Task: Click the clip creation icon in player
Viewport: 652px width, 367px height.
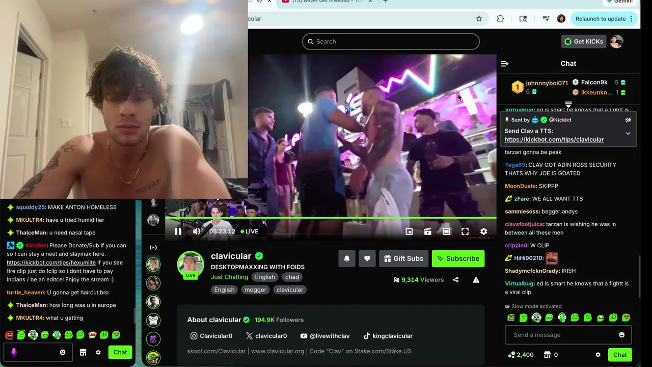Action: (x=427, y=231)
